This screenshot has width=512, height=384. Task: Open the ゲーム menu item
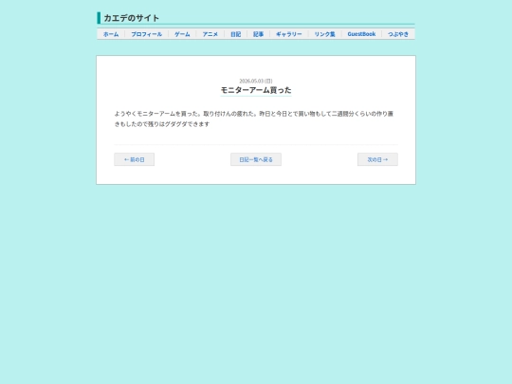coord(182,34)
